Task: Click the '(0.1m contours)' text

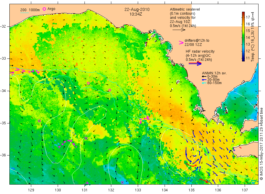Action: 183,14
